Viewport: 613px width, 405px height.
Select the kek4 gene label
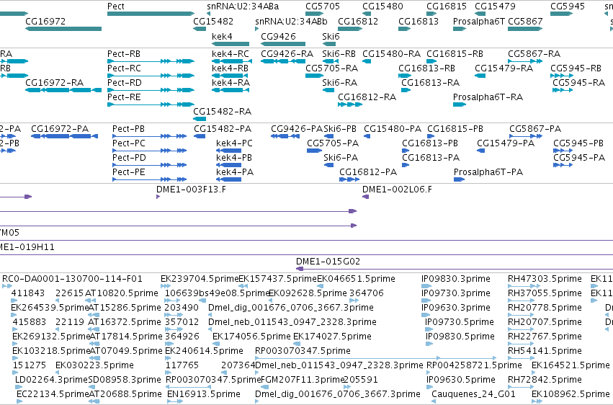point(222,36)
